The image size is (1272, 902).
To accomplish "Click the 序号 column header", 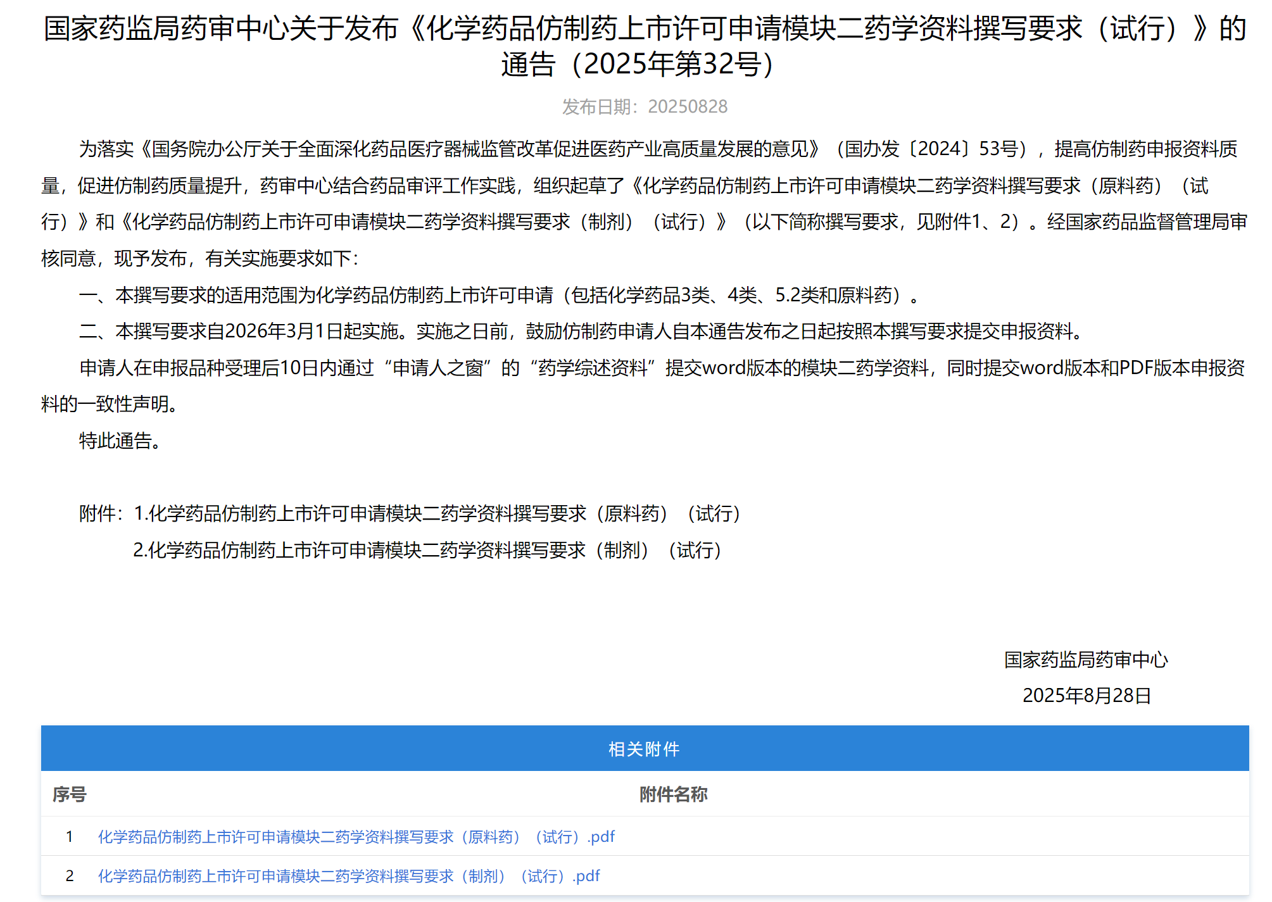I will [x=70, y=794].
